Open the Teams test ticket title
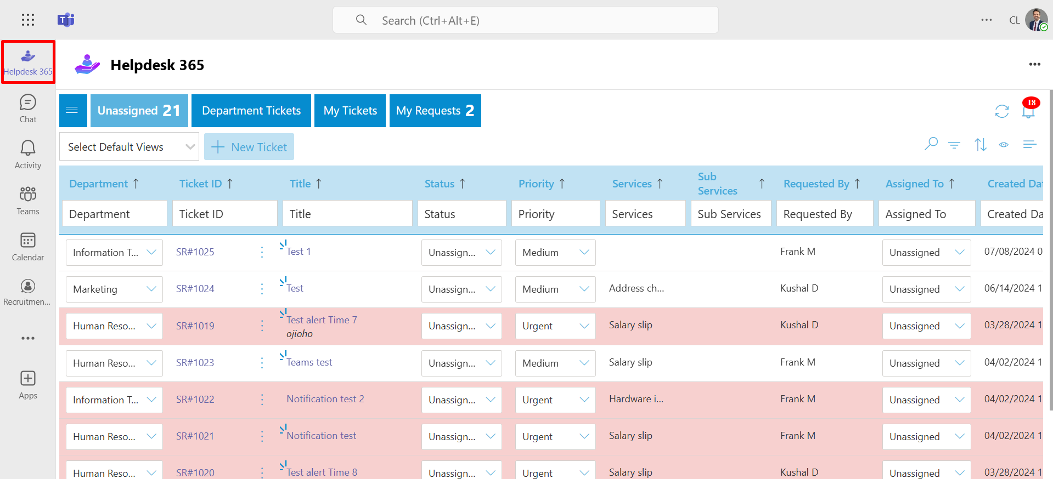The height and width of the screenshot is (479, 1053). click(x=309, y=362)
